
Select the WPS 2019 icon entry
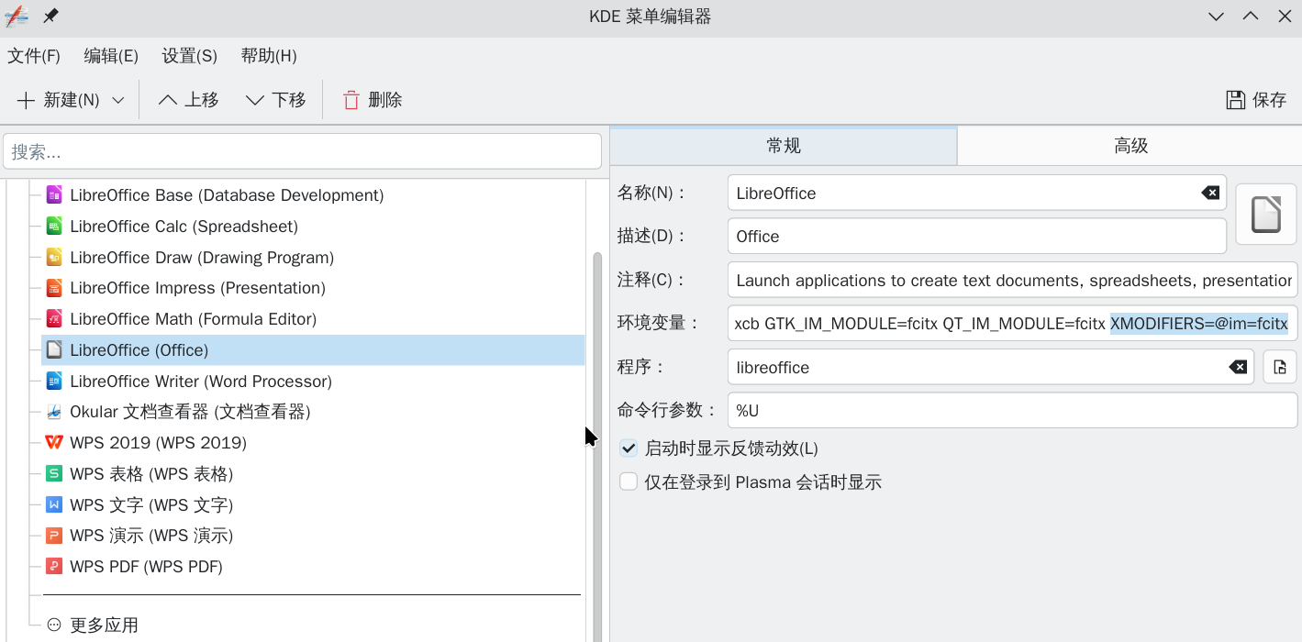[x=54, y=443]
